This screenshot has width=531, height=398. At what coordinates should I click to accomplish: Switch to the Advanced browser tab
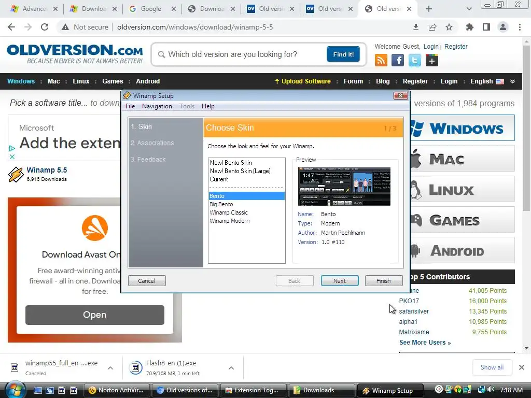click(34, 9)
